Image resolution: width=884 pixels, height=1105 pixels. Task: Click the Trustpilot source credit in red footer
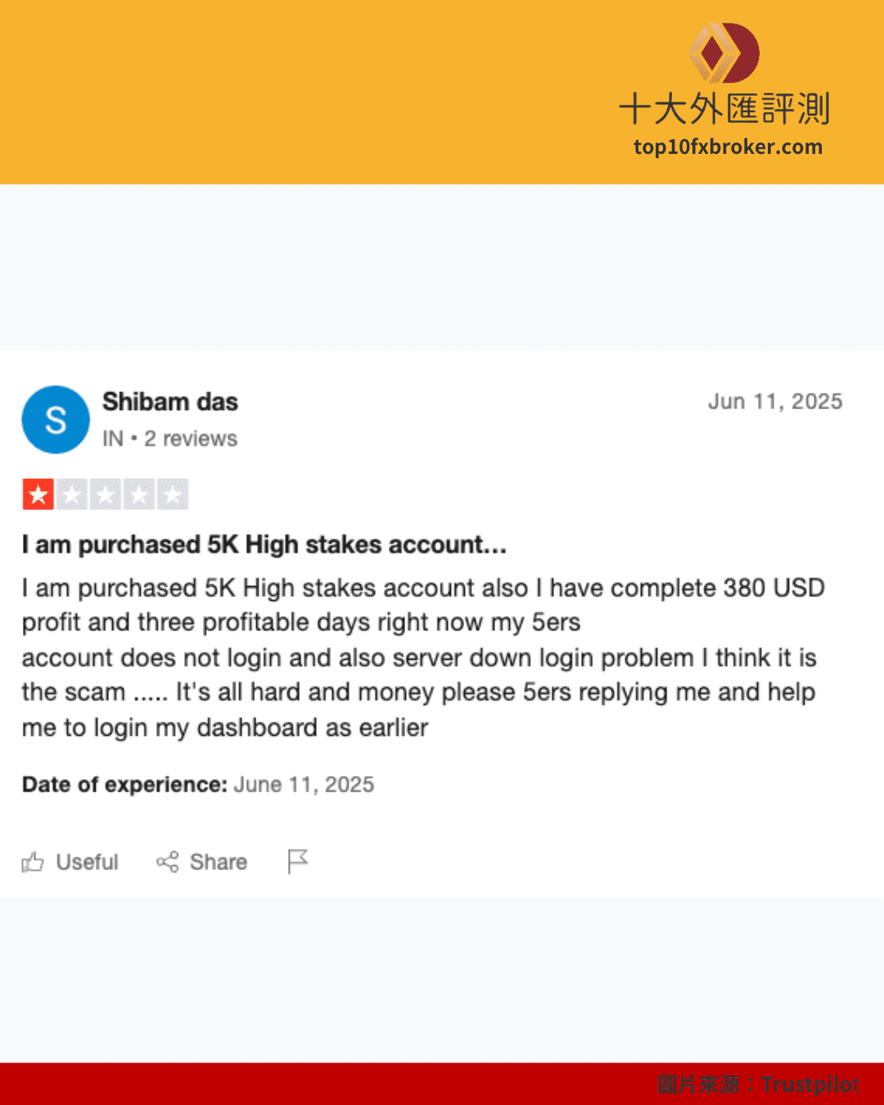tap(810, 1085)
